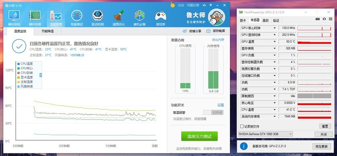
Task: Click the Weibo share icon
Action: click(185, 31)
